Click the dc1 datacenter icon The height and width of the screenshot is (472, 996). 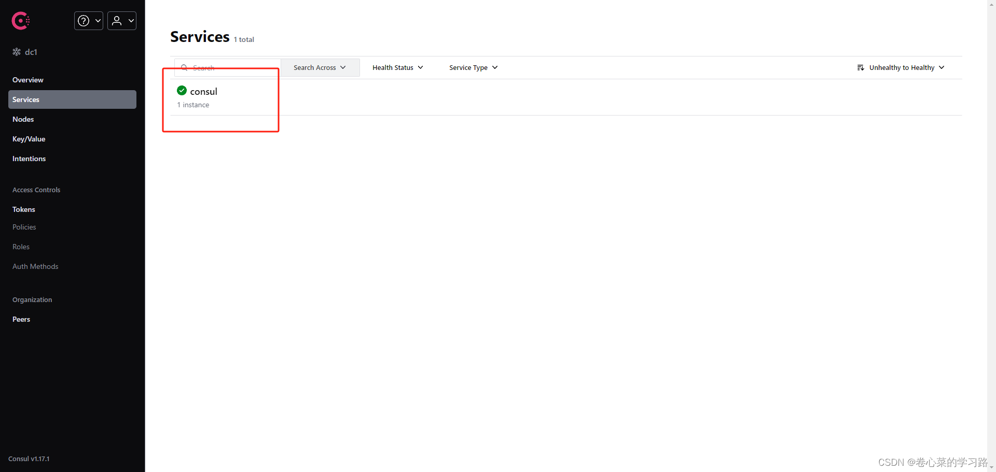[16, 52]
